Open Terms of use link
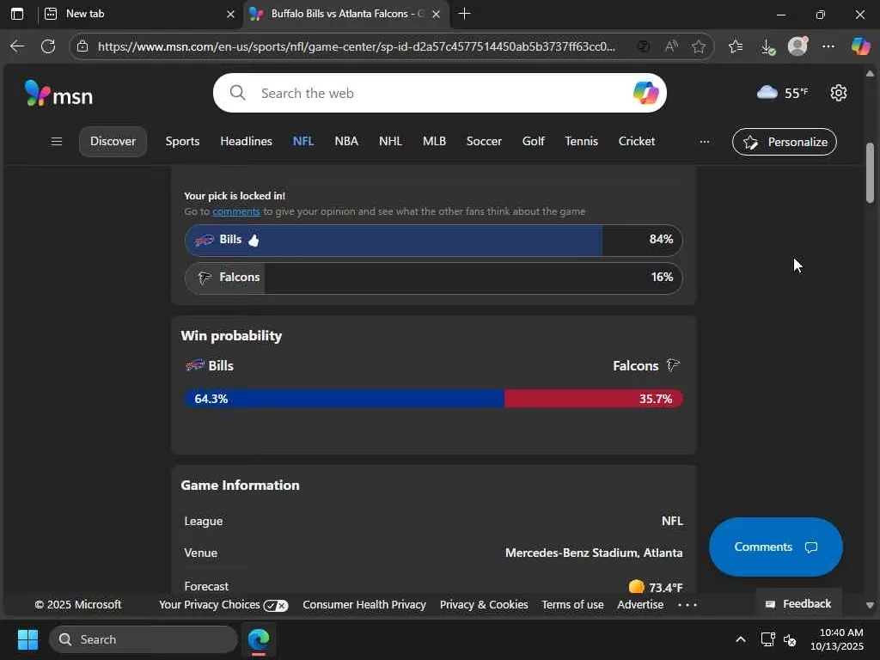Screen dimensions: 880x660 tap(572, 605)
